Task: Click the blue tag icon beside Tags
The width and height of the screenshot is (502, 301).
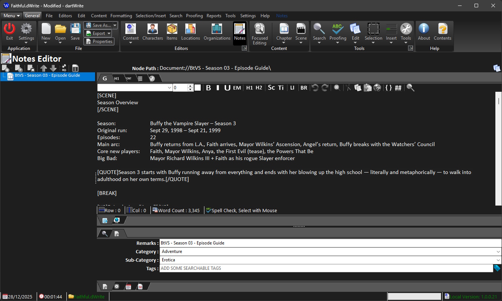Action: click(497, 268)
